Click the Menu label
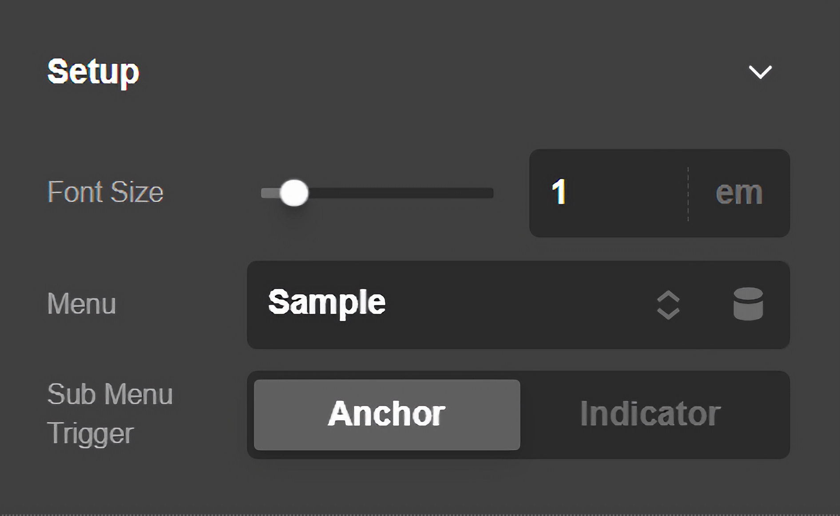Image resolution: width=840 pixels, height=516 pixels. 82,304
